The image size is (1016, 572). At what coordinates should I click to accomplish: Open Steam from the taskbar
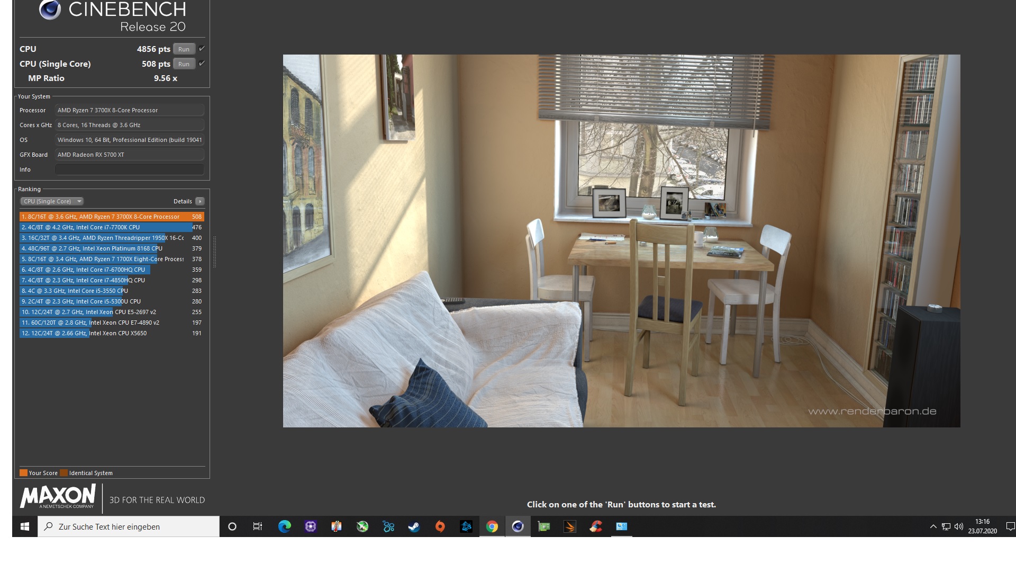414,526
